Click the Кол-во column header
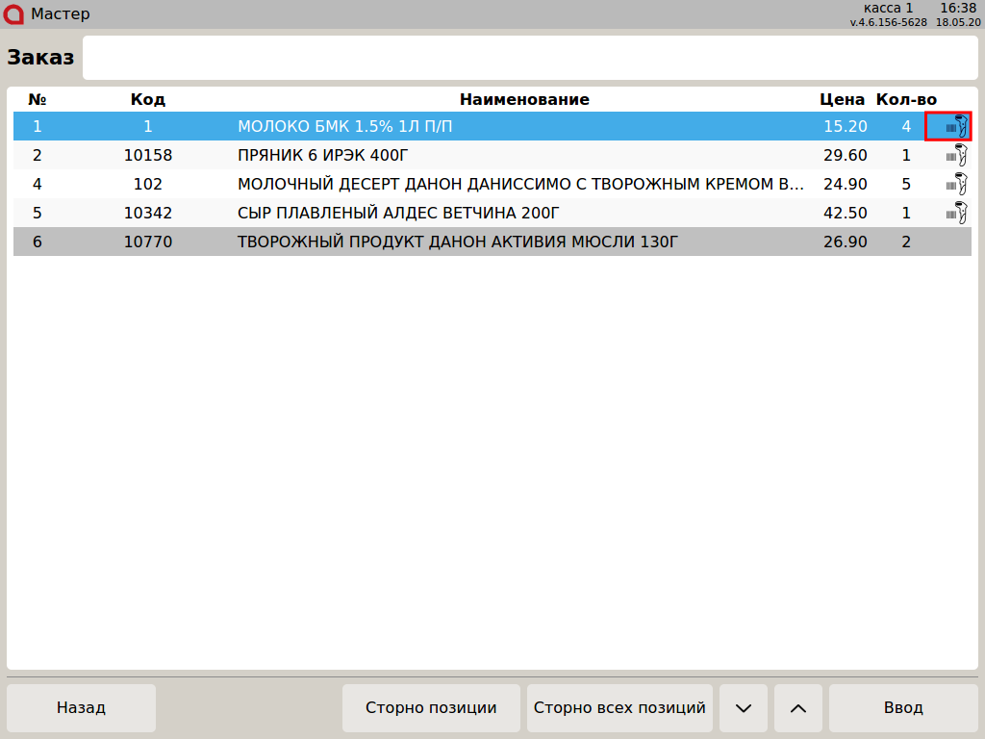Viewport: 985px width, 739px height. [905, 100]
